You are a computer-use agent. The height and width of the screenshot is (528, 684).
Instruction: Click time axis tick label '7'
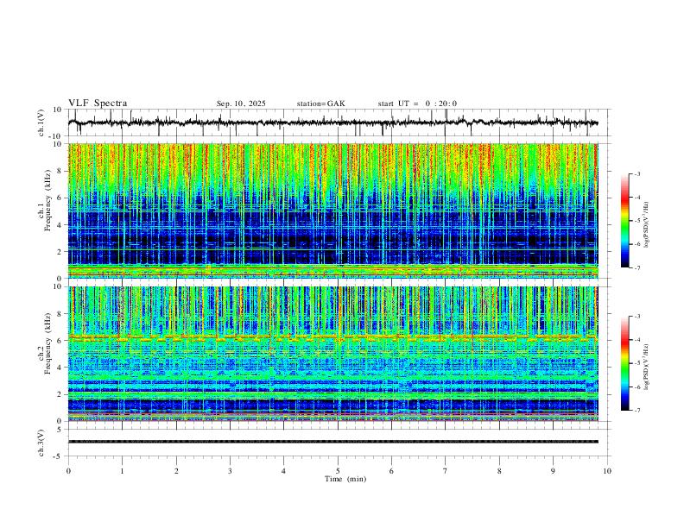point(446,471)
